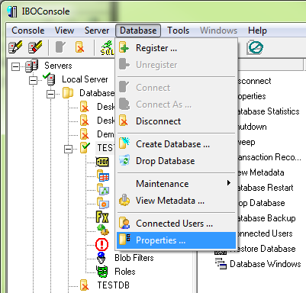This screenshot has height=293, width=306.
Task: Click the TESTDB disconnected database icon
Action: [x=84, y=285]
